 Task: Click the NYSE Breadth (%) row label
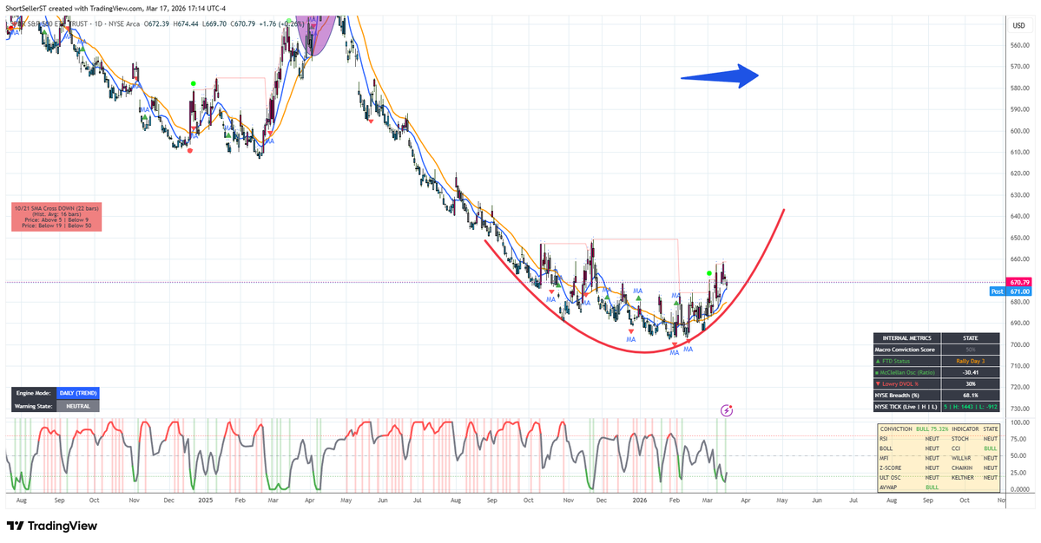(907, 396)
